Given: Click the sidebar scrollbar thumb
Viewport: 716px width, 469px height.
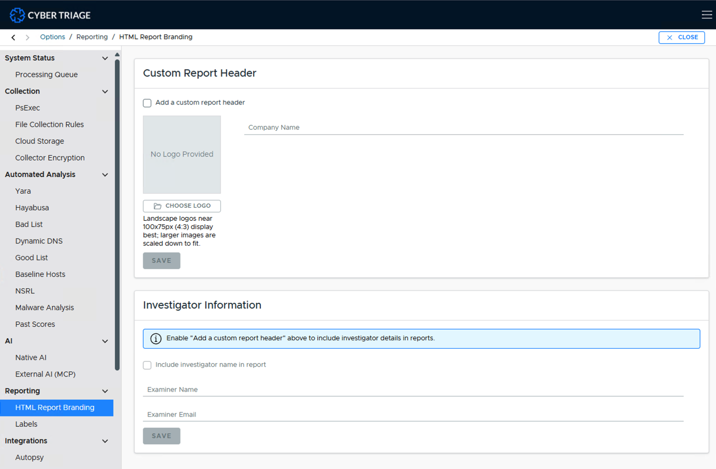Looking at the screenshot, I should (117, 215).
